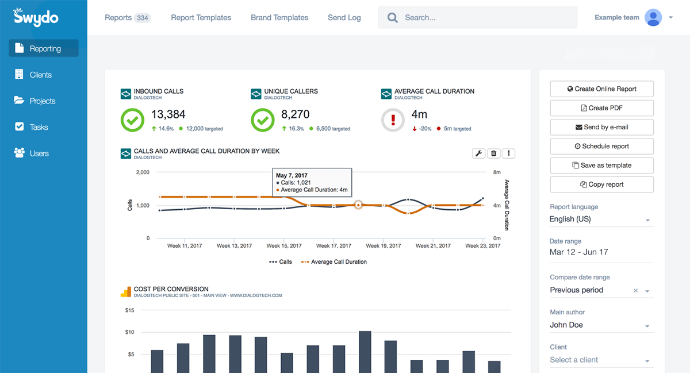
Task: Toggle the Average Call Duration legend entry
Action: click(x=334, y=262)
